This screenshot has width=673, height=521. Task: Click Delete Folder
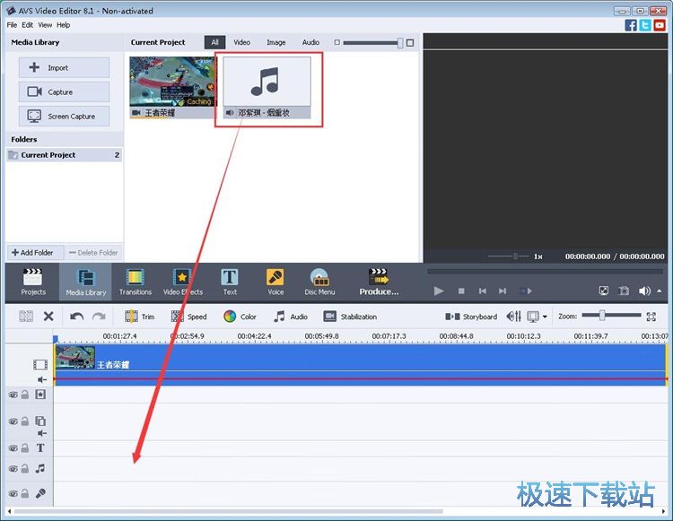click(93, 253)
